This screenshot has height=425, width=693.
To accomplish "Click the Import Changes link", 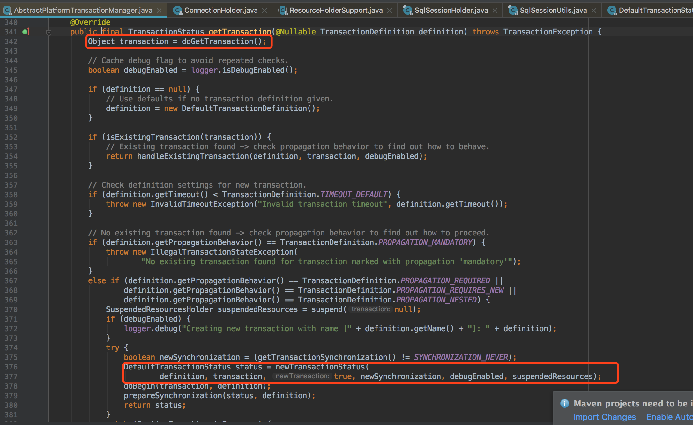I will point(604,417).
